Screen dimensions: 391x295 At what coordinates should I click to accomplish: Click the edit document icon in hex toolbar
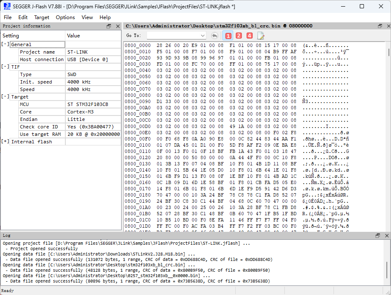point(261,36)
